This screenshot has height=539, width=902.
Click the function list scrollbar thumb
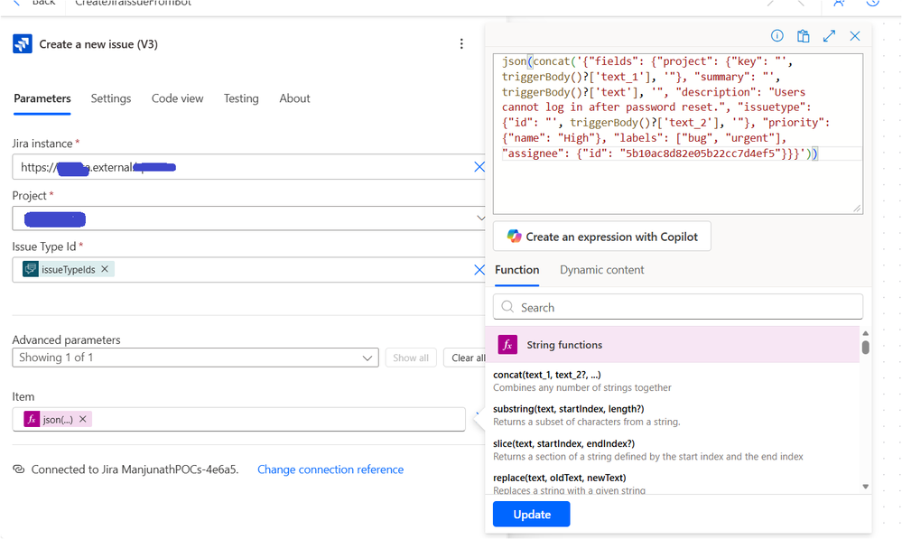coord(865,347)
